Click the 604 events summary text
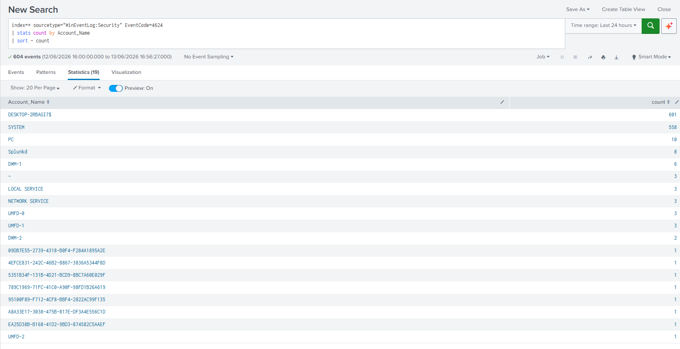The height and width of the screenshot is (349, 680). point(27,57)
